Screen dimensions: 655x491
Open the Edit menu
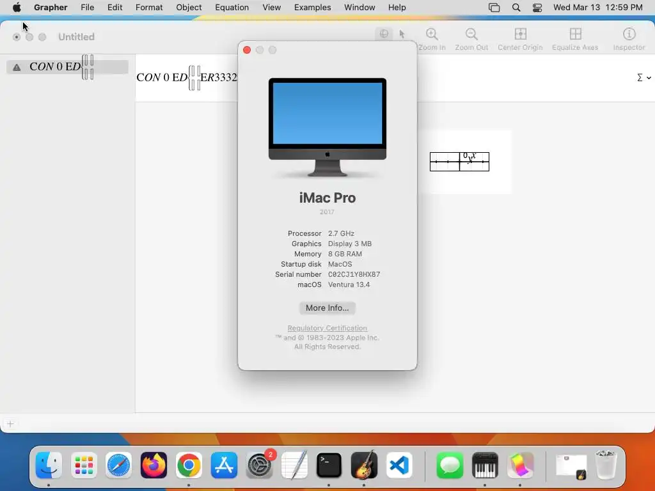(x=115, y=8)
